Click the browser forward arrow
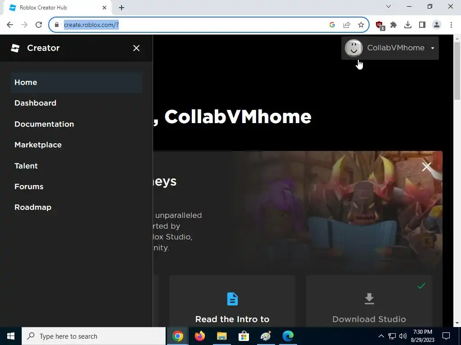 click(24, 25)
